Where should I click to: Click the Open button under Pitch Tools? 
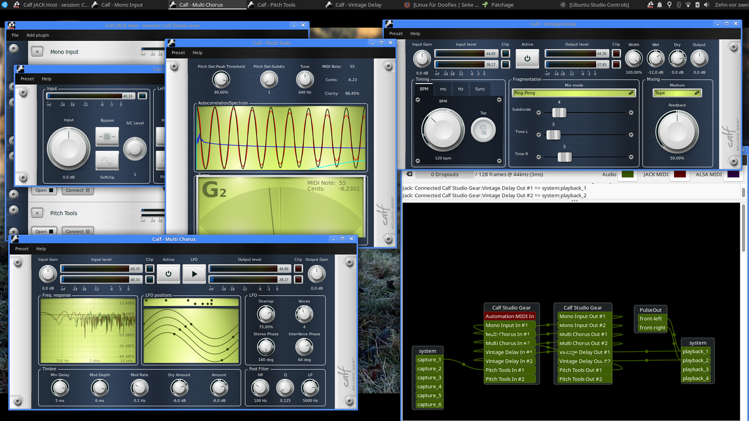click(x=44, y=231)
